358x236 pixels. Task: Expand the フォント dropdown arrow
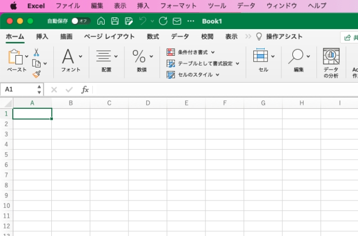click(80, 56)
